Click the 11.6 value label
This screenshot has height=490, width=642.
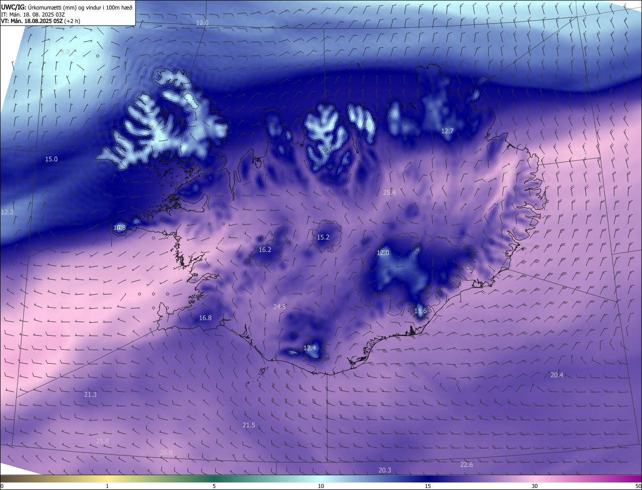coord(420,311)
